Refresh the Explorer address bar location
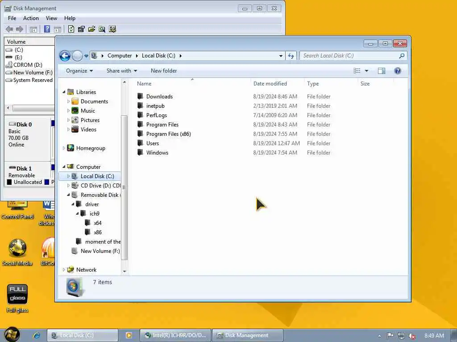This screenshot has width=457, height=342. click(x=291, y=56)
